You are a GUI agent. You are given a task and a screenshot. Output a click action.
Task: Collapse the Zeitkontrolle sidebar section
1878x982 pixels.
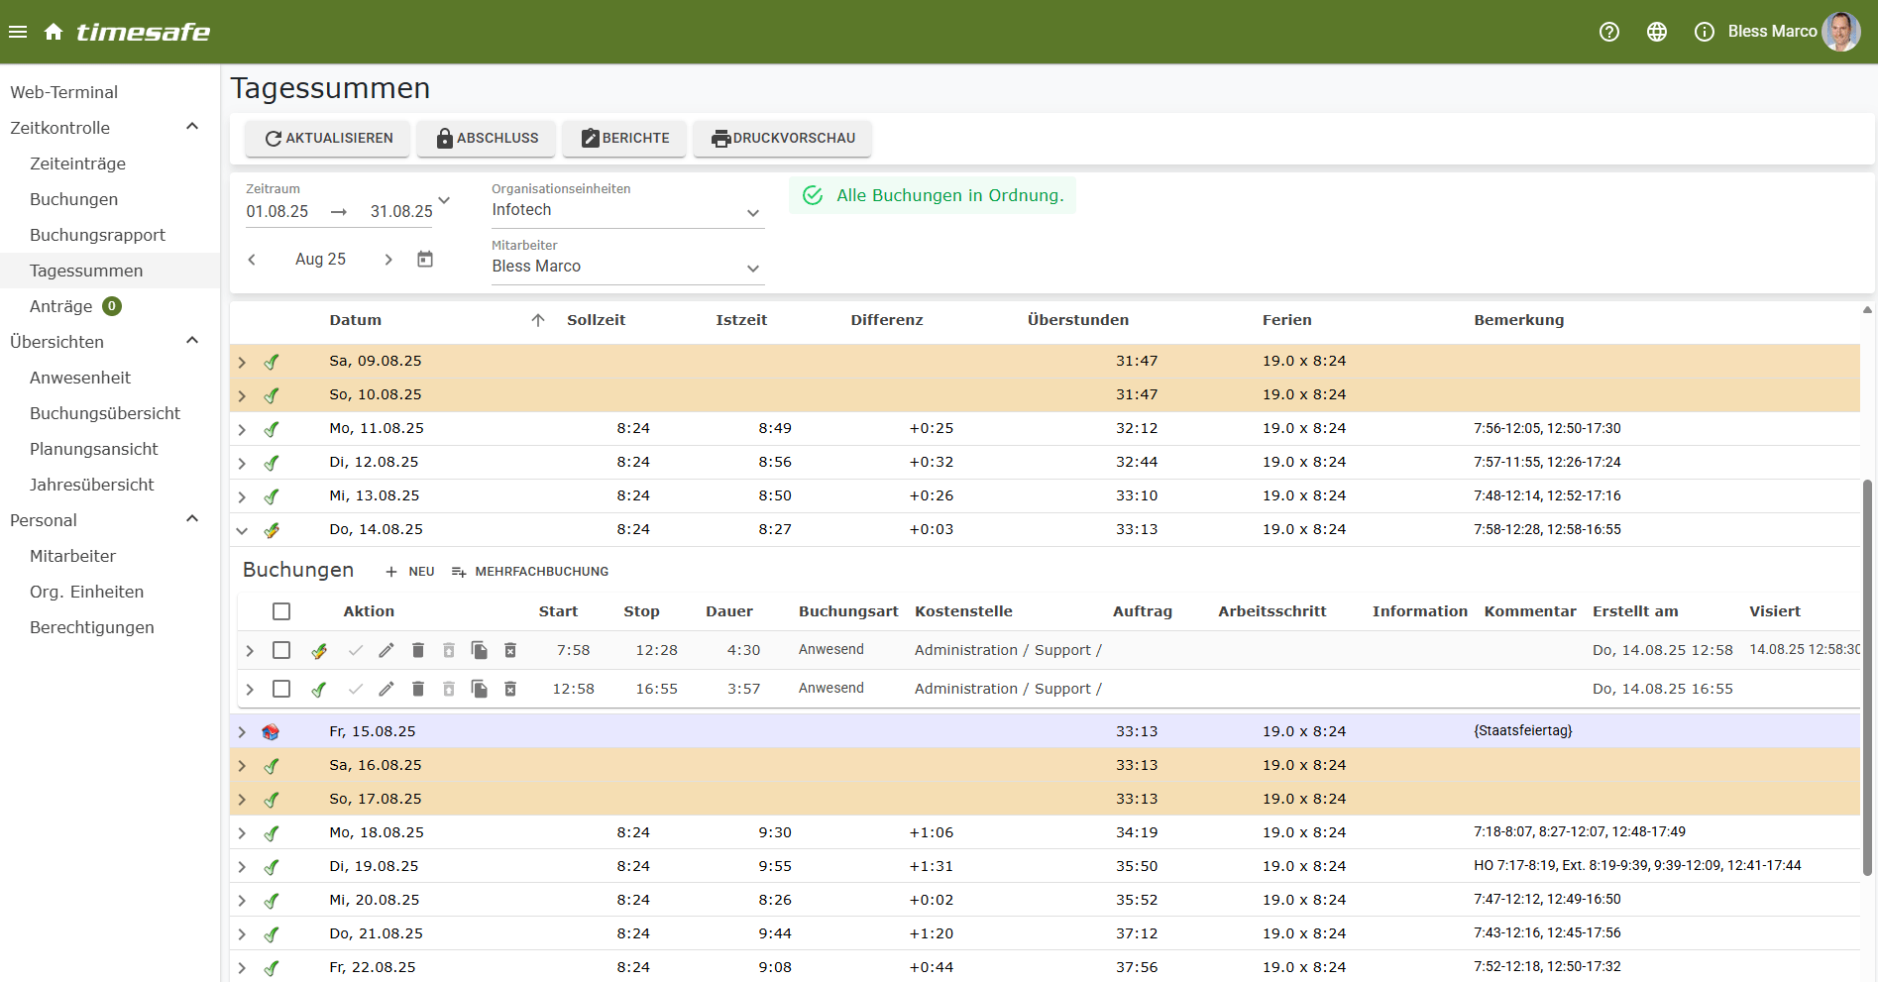tap(192, 127)
